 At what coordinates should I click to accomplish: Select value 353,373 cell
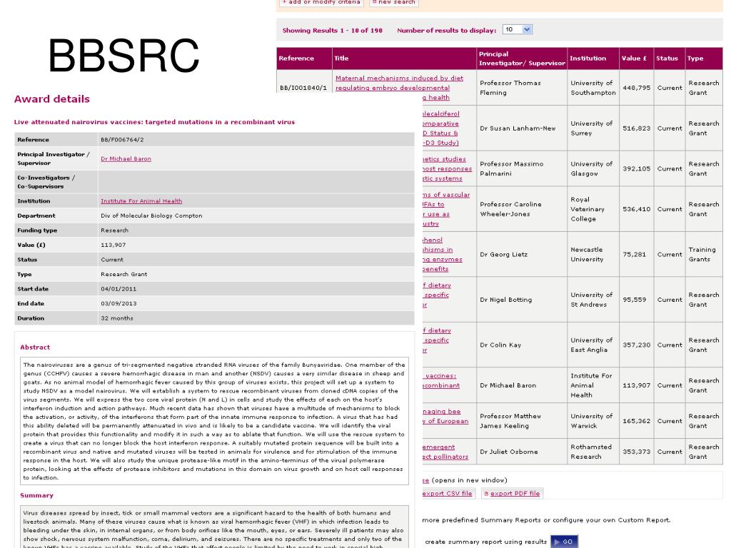coord(636,452)
